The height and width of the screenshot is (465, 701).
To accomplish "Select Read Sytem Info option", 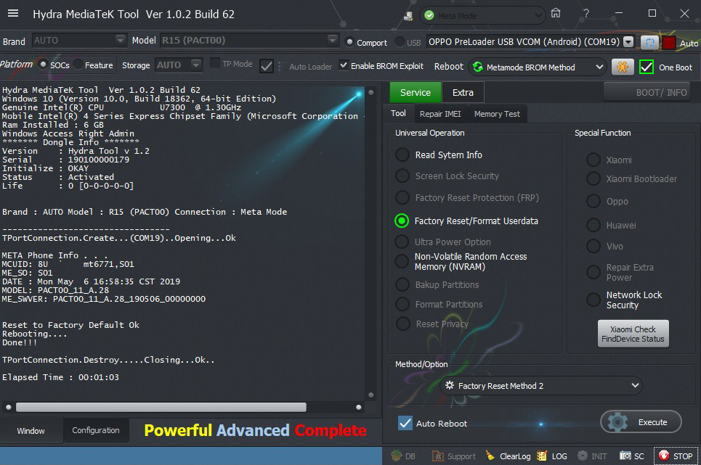I will coord(402,155).
